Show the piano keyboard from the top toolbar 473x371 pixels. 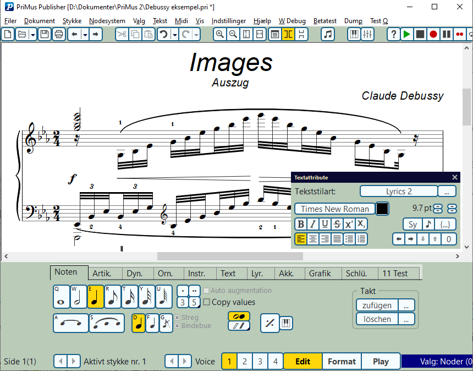click(354, 34)
